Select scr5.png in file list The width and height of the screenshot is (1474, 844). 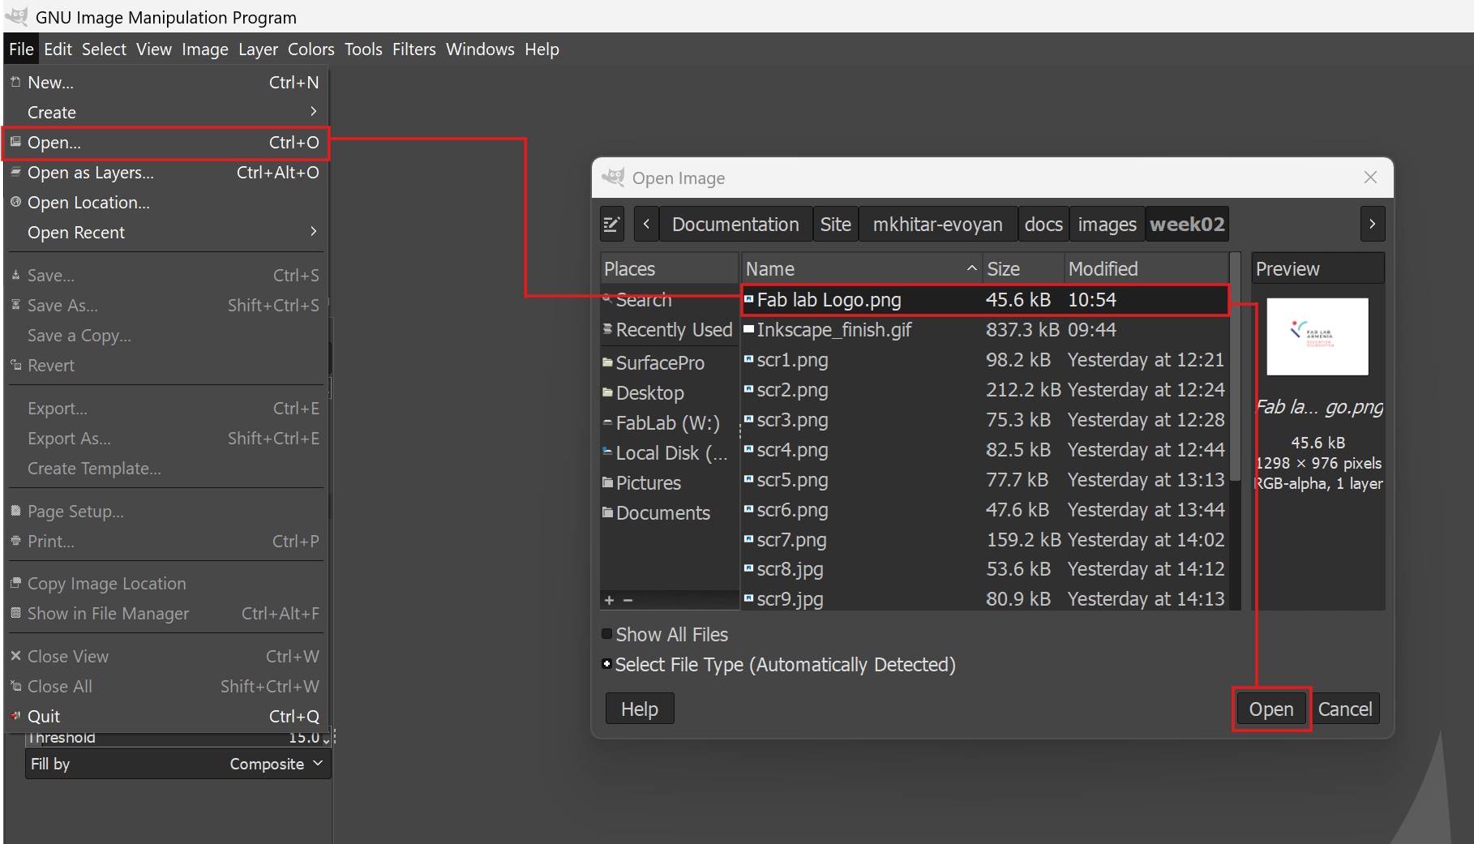coord(985,480)
